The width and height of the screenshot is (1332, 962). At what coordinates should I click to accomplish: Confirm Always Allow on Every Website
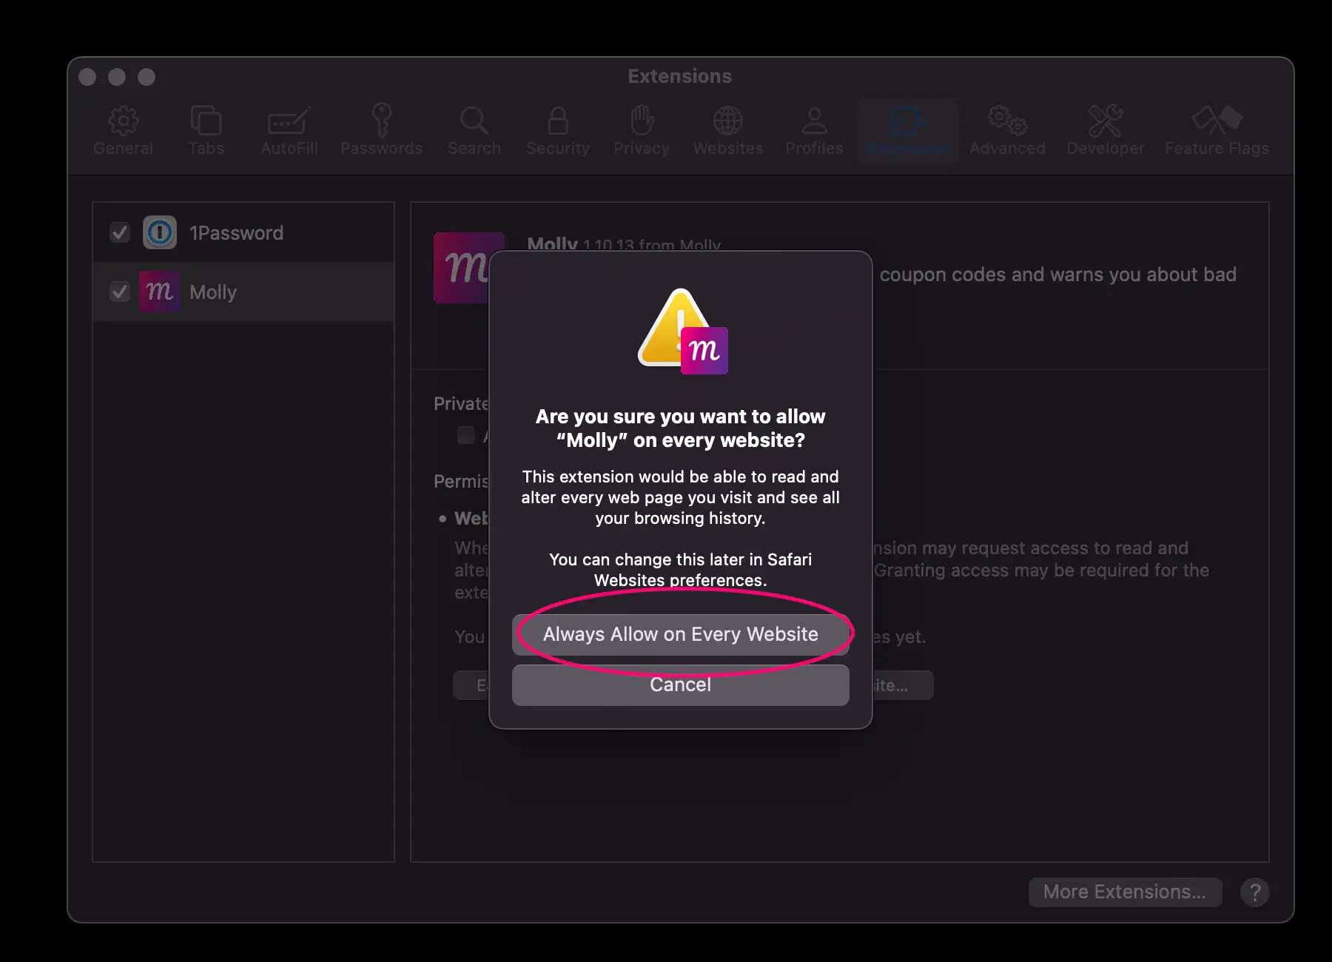680,634
